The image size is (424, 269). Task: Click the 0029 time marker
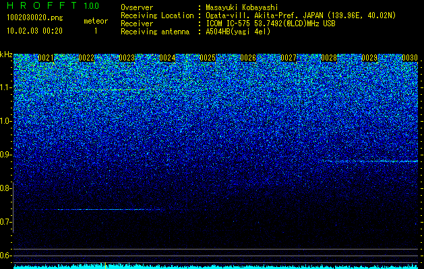(x=369, y=58)
